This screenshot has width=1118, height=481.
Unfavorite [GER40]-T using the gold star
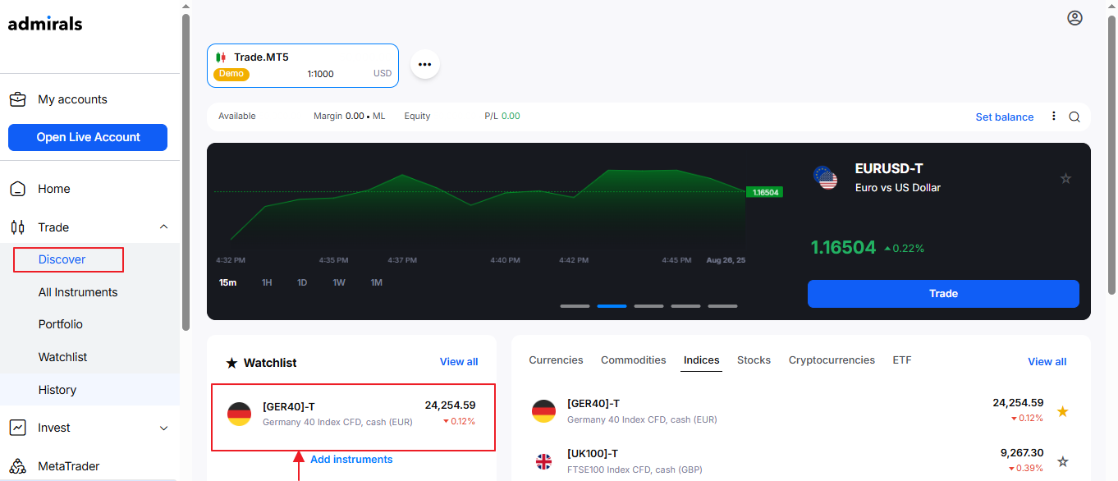click(x=1062, y=411)
